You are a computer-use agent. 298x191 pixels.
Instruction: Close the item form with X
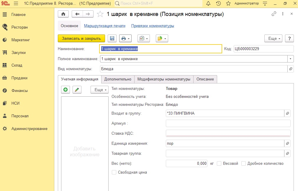coord(292,14)
